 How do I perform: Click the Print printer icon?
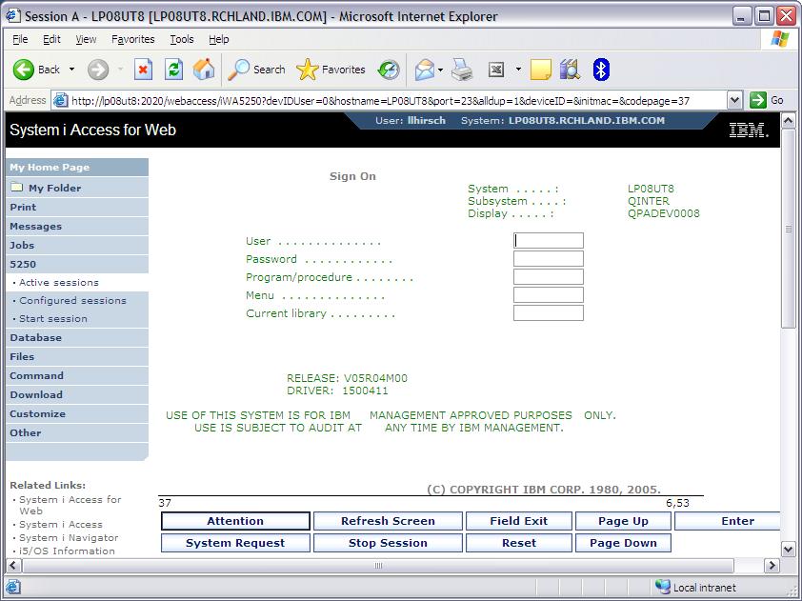point(462,70)
